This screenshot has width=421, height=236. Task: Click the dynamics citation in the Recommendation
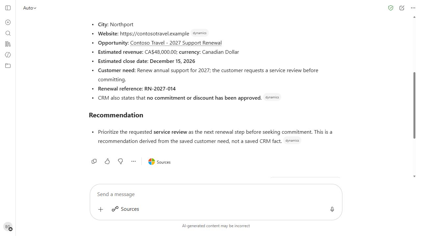click(x=292, y=141)
